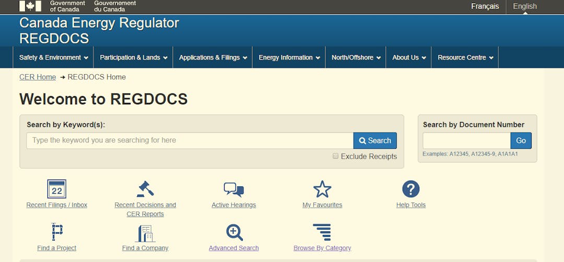Open the Browse By Category link
564x262 pixels.
(x=322, y=248)
